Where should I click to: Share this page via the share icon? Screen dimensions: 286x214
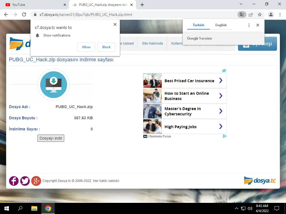point(251,14)
